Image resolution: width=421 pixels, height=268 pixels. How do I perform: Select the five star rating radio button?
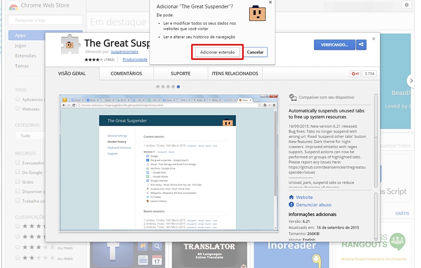pos(18,226)
